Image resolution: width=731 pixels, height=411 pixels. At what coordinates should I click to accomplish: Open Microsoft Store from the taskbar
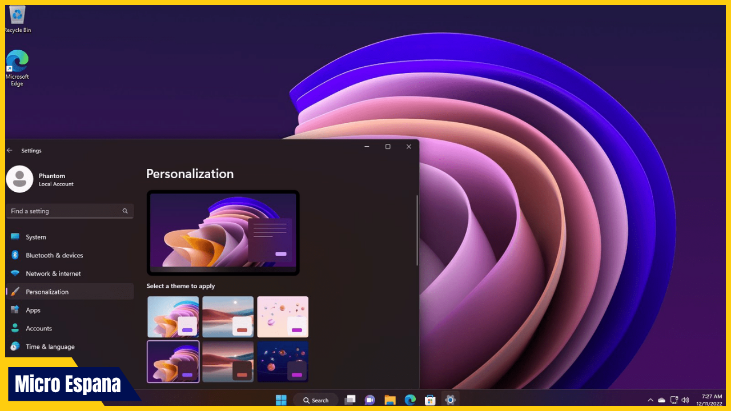click(430, 400)
